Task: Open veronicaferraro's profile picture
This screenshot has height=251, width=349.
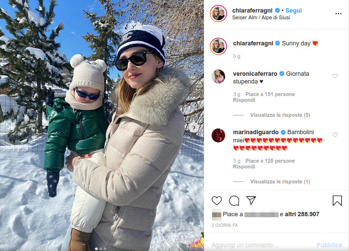Action: pyautogui.click(x=218, y=76)
